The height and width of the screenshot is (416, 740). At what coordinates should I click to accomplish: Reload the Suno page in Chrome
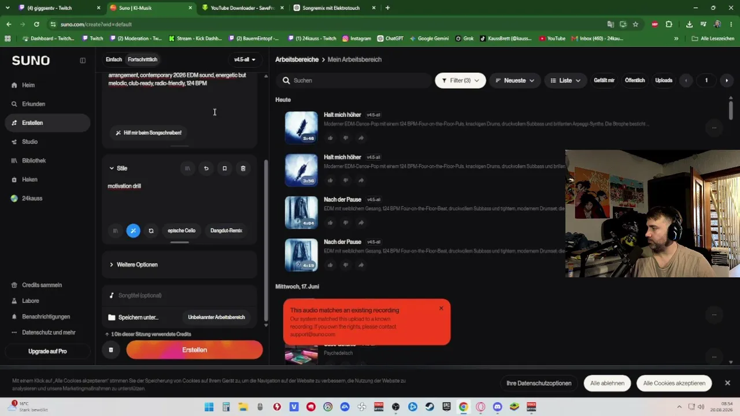click(36, 24)
